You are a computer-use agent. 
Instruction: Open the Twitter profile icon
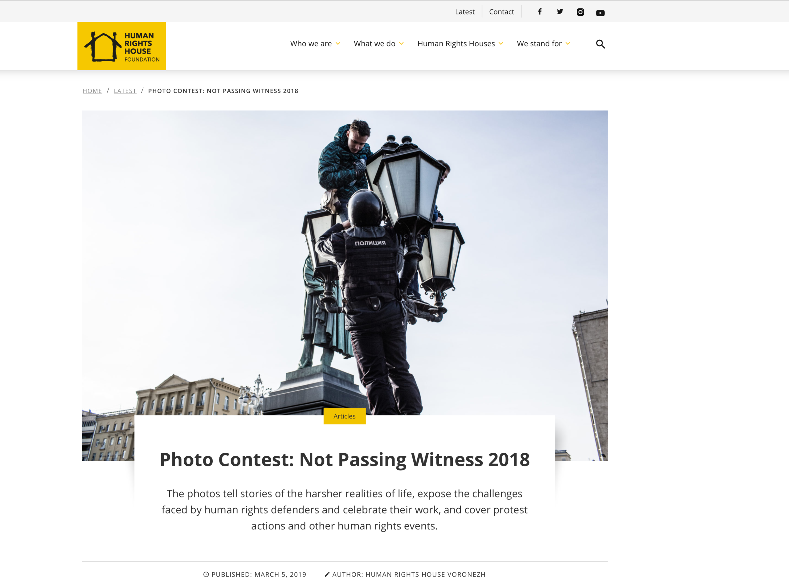560,12
